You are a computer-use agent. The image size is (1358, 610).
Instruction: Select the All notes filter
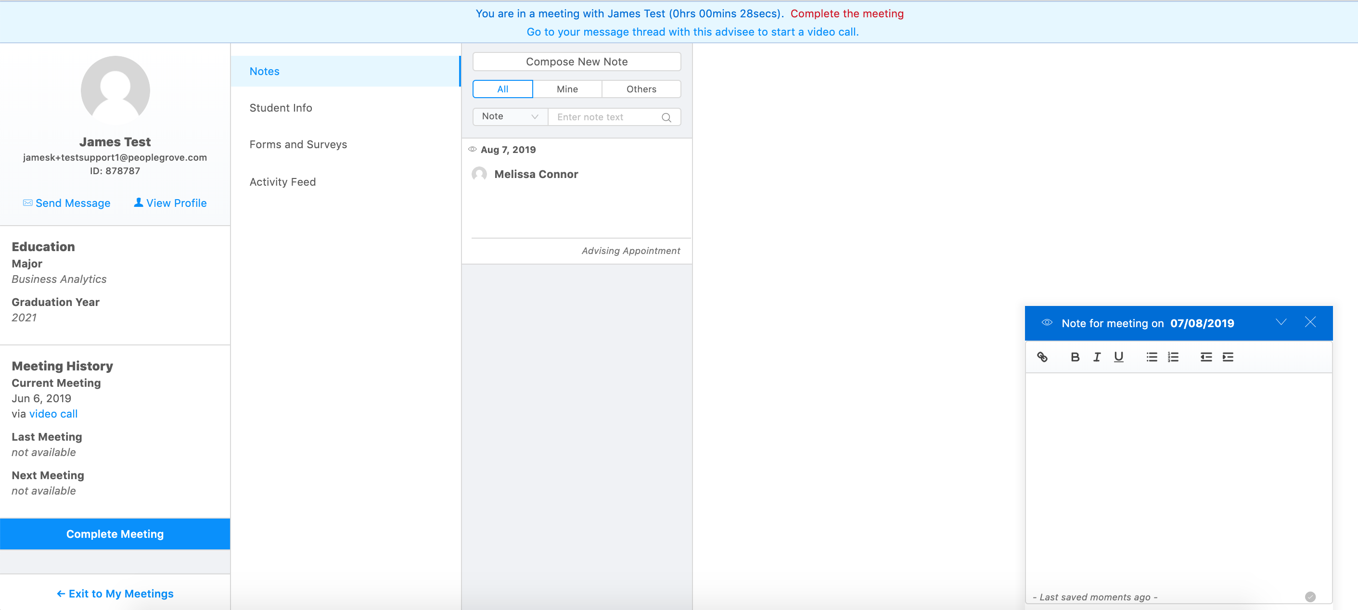pyautogui.click(x=502, y=89)
